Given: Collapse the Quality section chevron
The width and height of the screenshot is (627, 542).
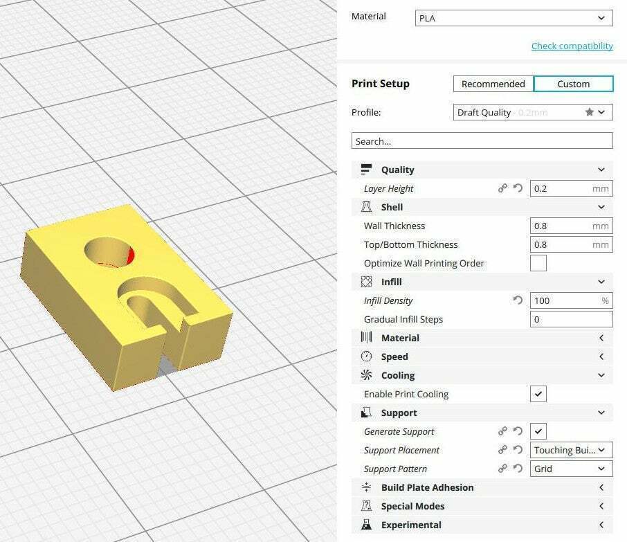Looking at the screenshot, I should 601,170.
